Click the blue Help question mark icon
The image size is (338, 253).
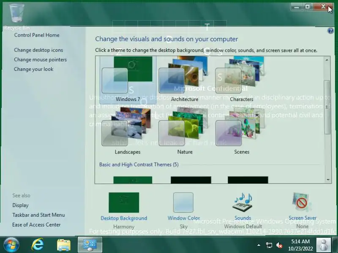330,31
